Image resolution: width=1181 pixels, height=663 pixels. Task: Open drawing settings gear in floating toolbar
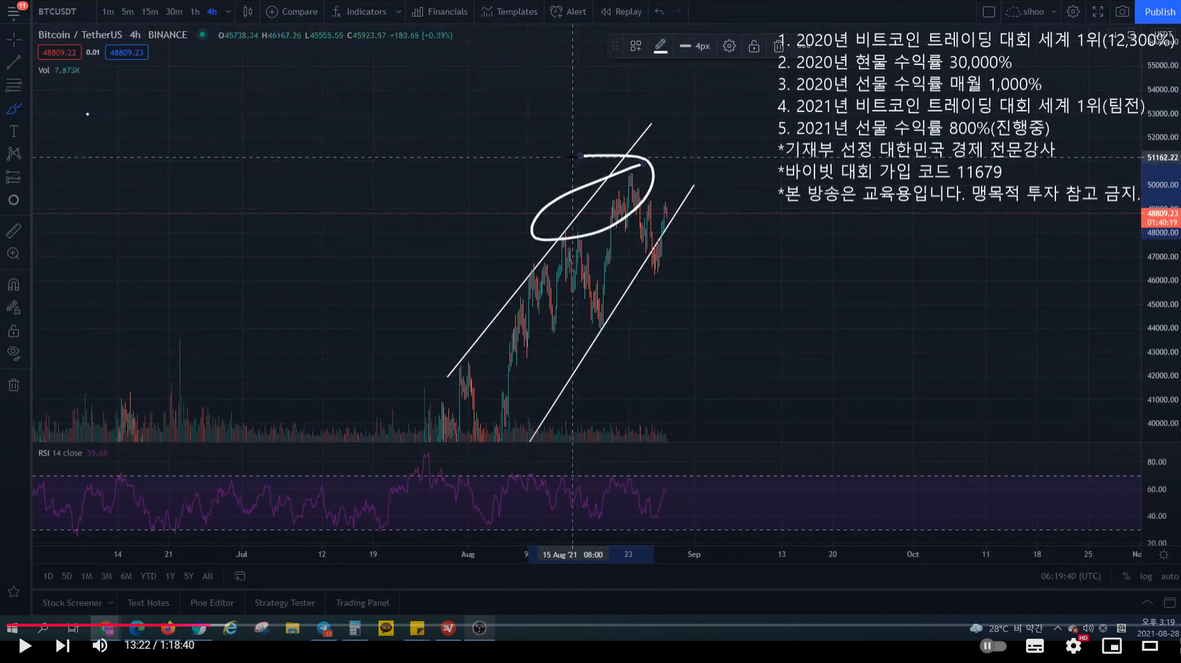[729, 46]
